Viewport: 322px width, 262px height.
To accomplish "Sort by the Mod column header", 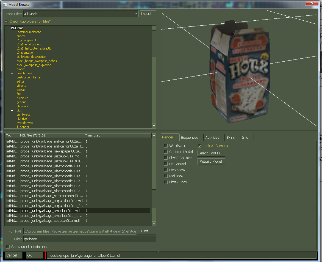I will 12,135.
